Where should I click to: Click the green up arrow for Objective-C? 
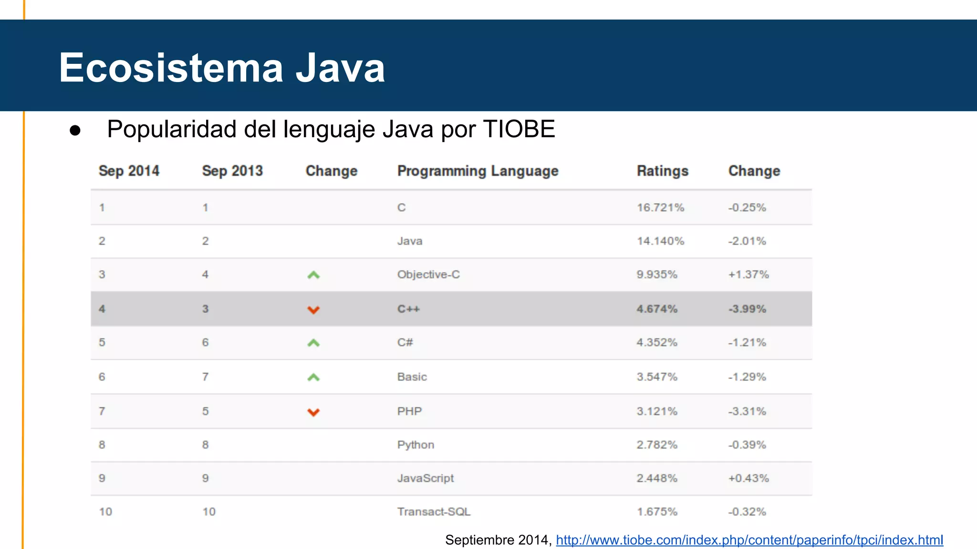[313, 275]
